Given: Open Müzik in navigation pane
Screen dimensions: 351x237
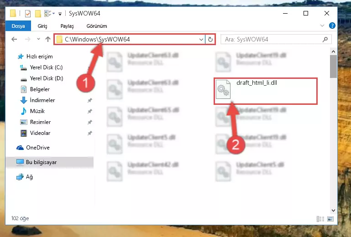Looking at the screenshot, I should 37,111.
